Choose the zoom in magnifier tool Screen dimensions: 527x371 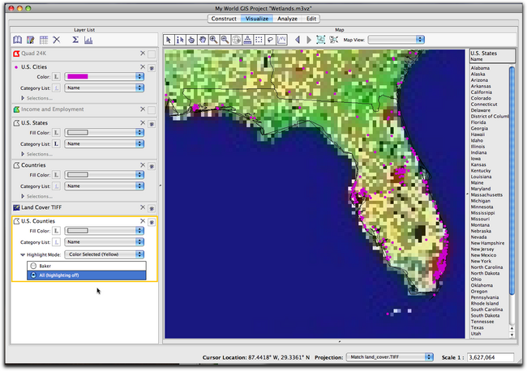pyautogui.click(x=213, y=39)
